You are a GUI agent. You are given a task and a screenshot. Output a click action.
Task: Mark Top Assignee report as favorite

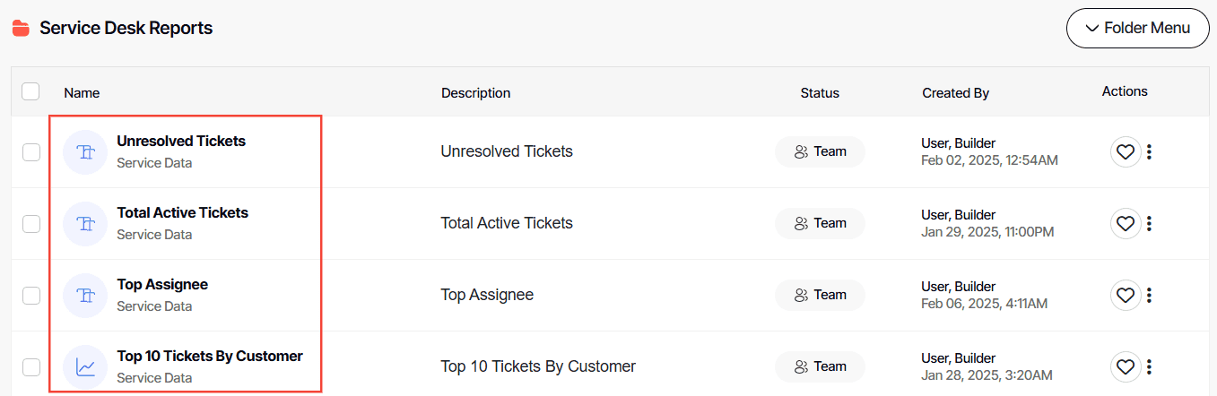pos(1126,295)
